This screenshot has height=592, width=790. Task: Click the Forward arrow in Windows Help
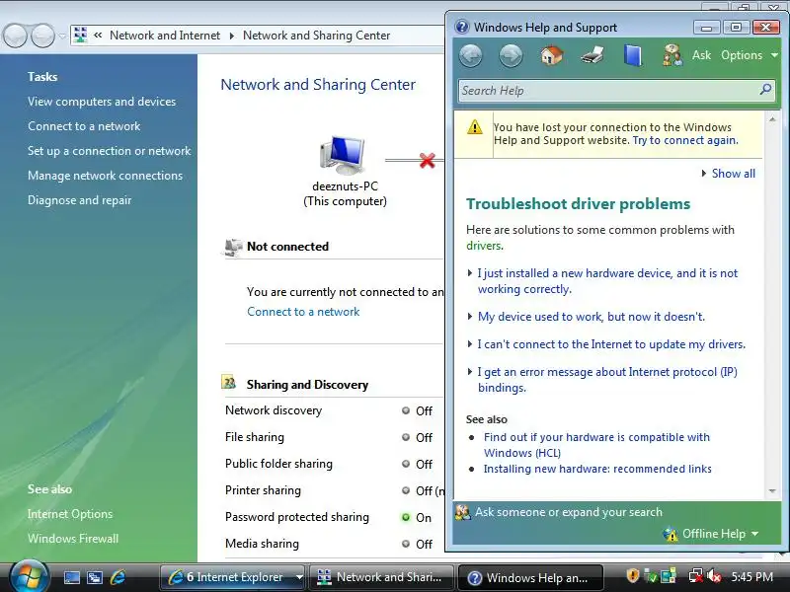pos(511,55)
